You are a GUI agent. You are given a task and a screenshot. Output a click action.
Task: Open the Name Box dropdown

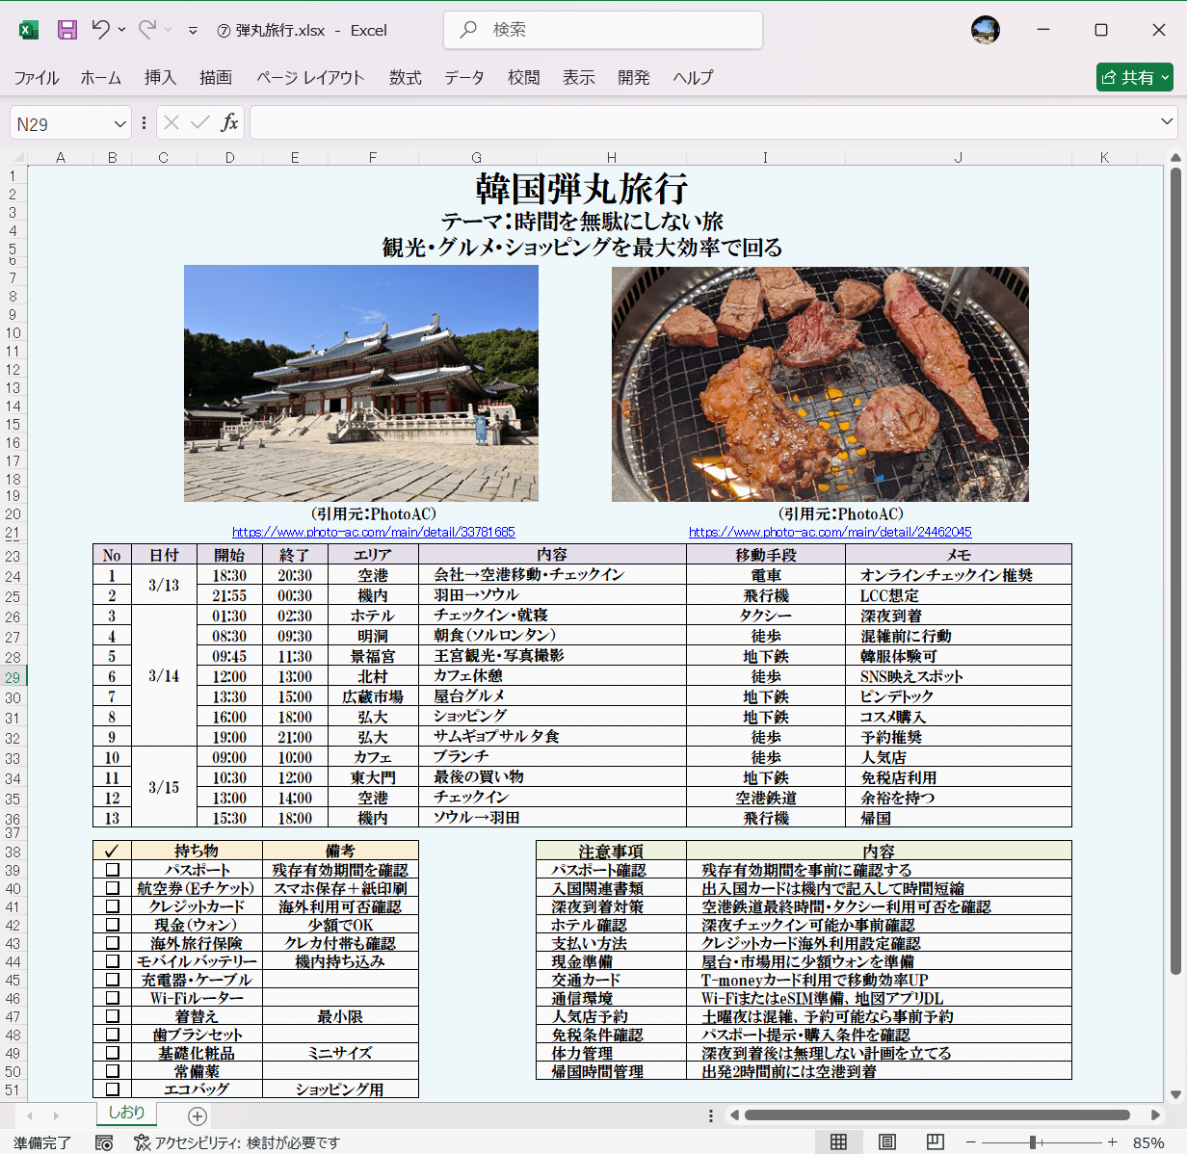coord(121,122)
